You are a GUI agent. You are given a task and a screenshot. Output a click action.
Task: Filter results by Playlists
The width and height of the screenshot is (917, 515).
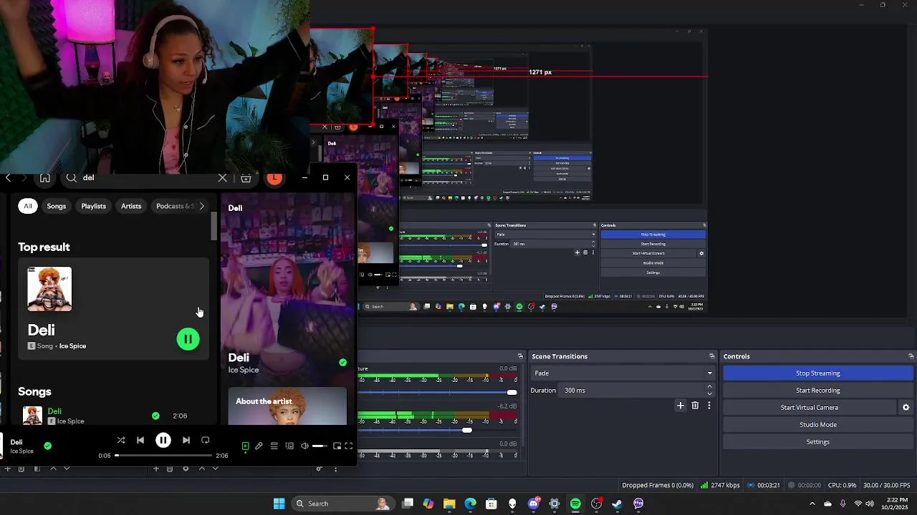[93, 206]
